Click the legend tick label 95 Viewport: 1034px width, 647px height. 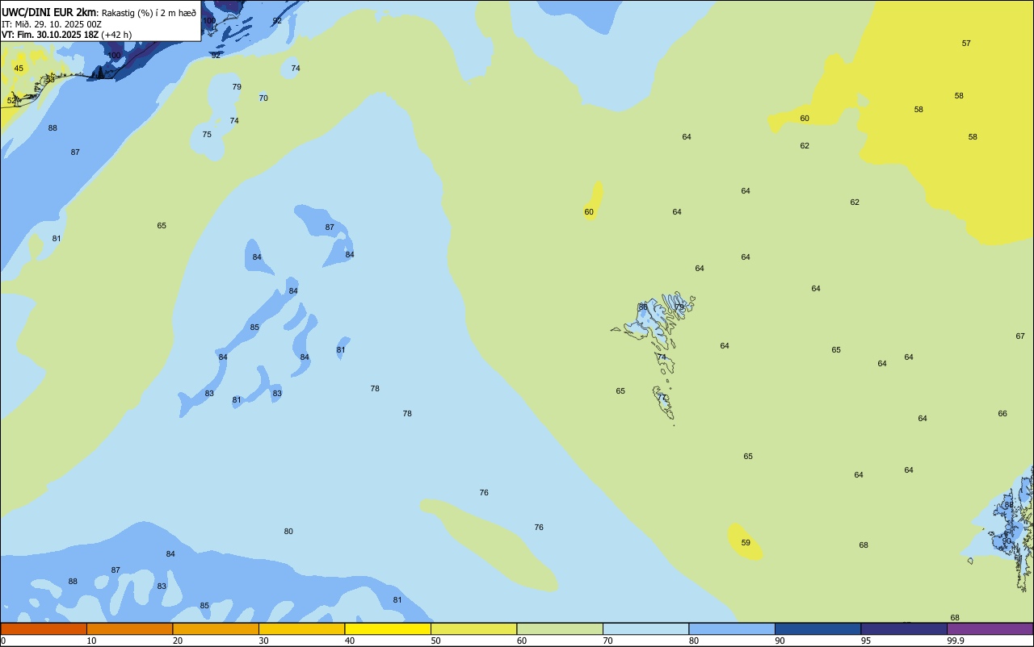pos(866,641)
